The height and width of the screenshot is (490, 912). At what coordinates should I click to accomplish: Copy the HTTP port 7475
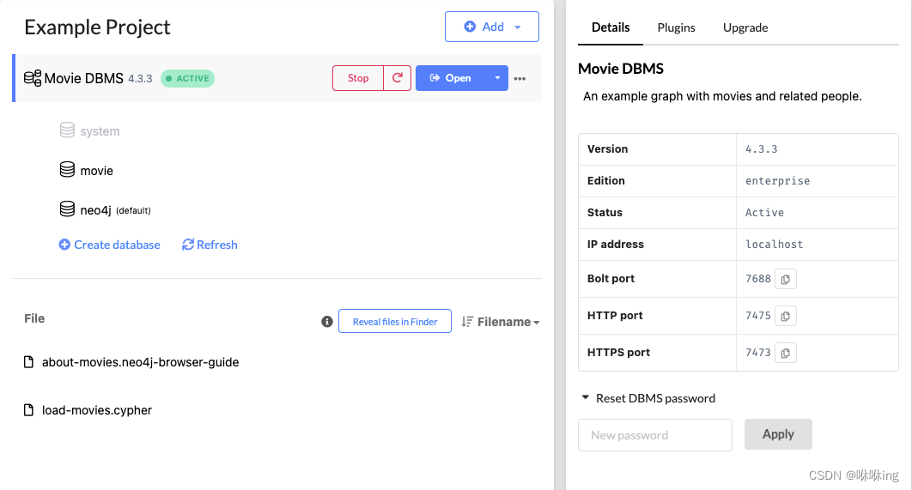point(785,316)
